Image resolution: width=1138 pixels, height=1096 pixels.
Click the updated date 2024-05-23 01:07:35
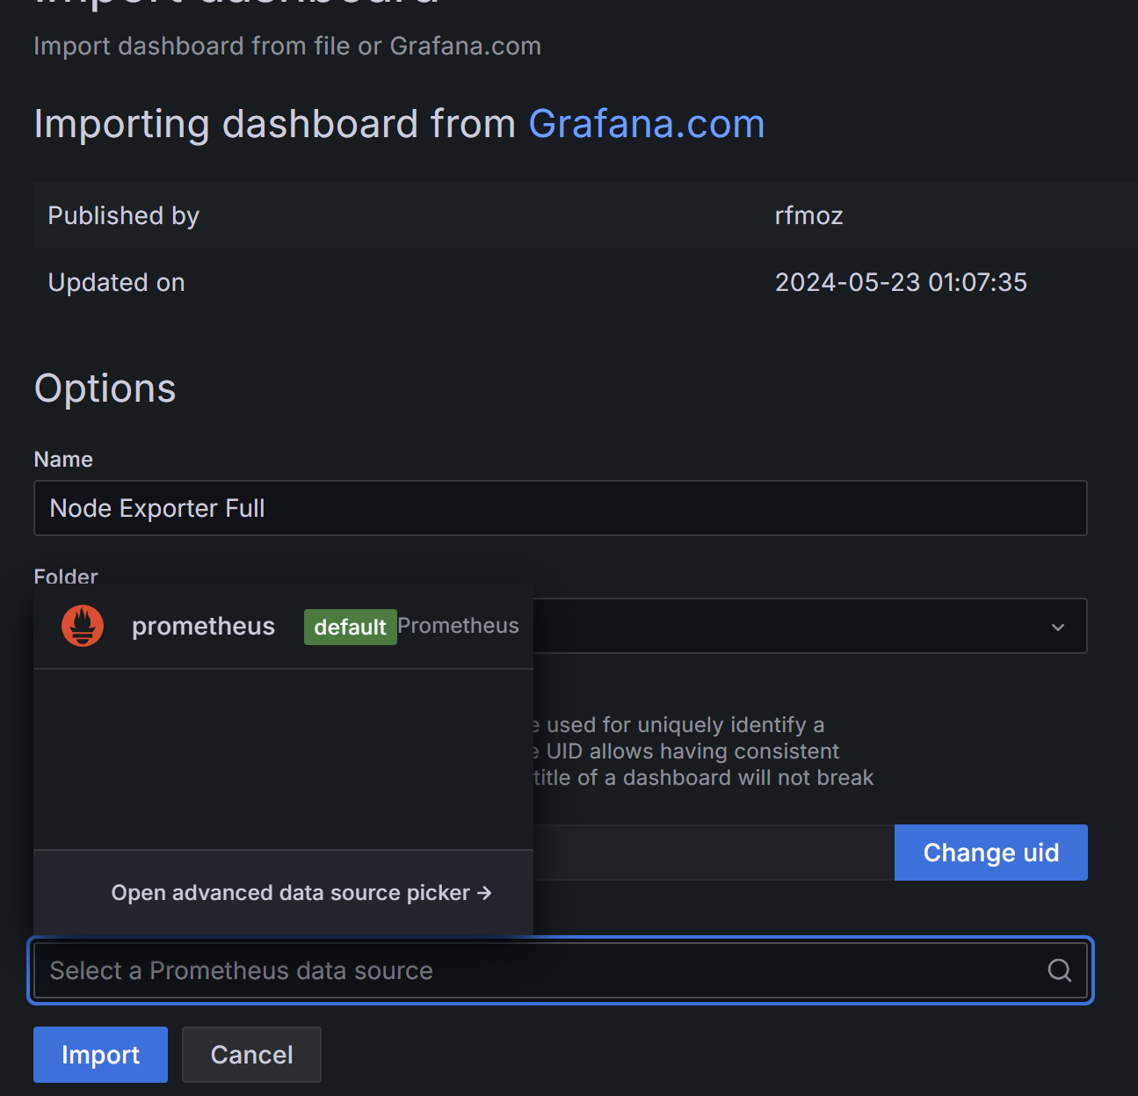click(901, 282)
